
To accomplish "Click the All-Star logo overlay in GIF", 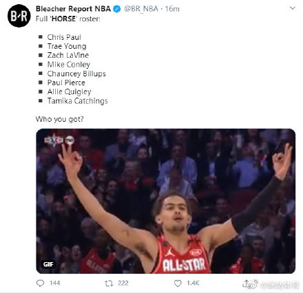I will (x=54, y=140).
